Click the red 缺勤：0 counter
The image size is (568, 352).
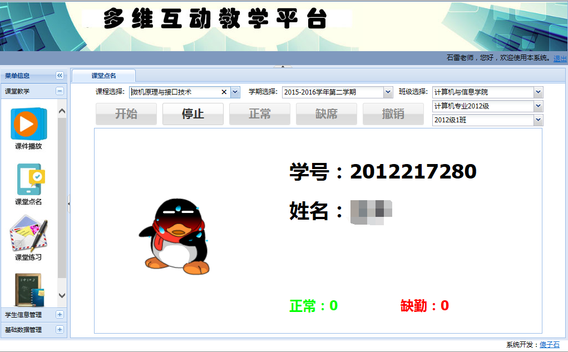[x=424, y=306]
